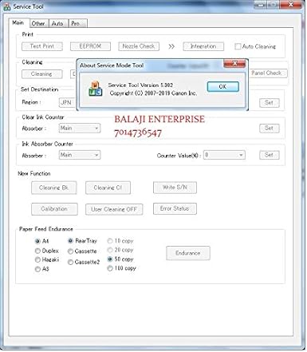Open the Clear Ink Counter Absorber dropdown
Screen dimensions: 307x352
(80, 129)
